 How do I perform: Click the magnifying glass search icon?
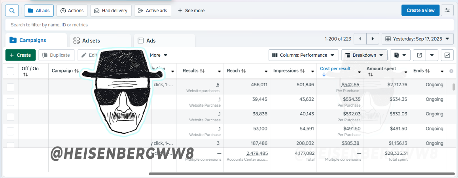[12, 11]
